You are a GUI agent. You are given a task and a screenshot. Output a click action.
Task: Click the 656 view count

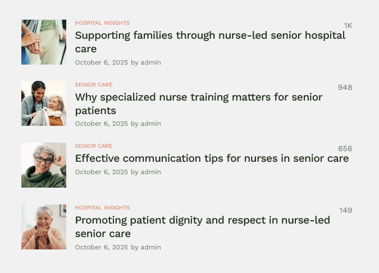click(x=345, y=149)
